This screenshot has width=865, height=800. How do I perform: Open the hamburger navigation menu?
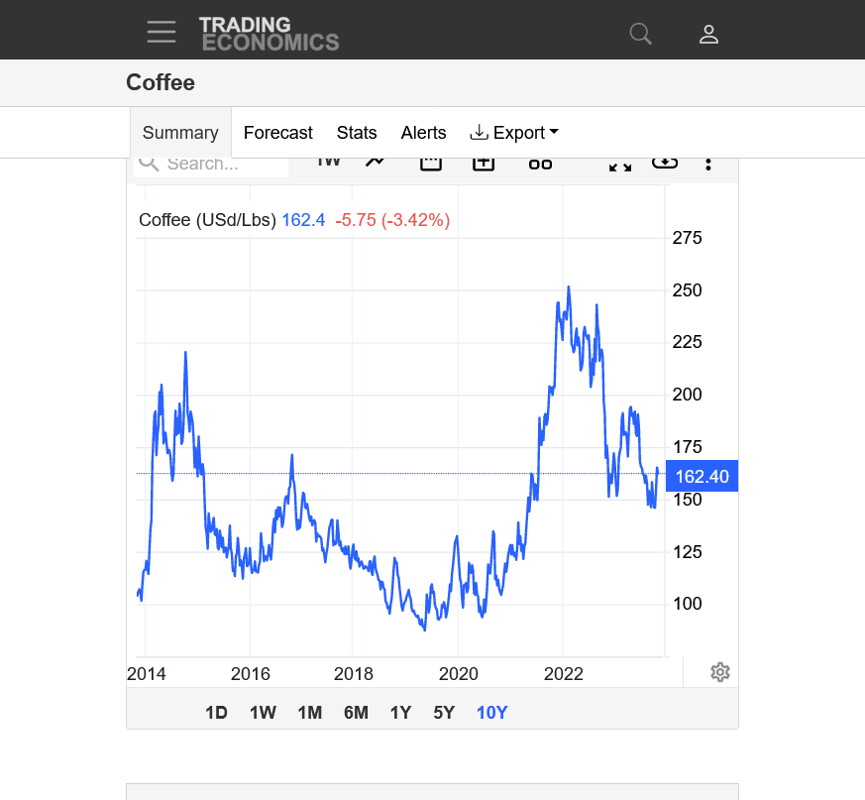coord(162,32)
